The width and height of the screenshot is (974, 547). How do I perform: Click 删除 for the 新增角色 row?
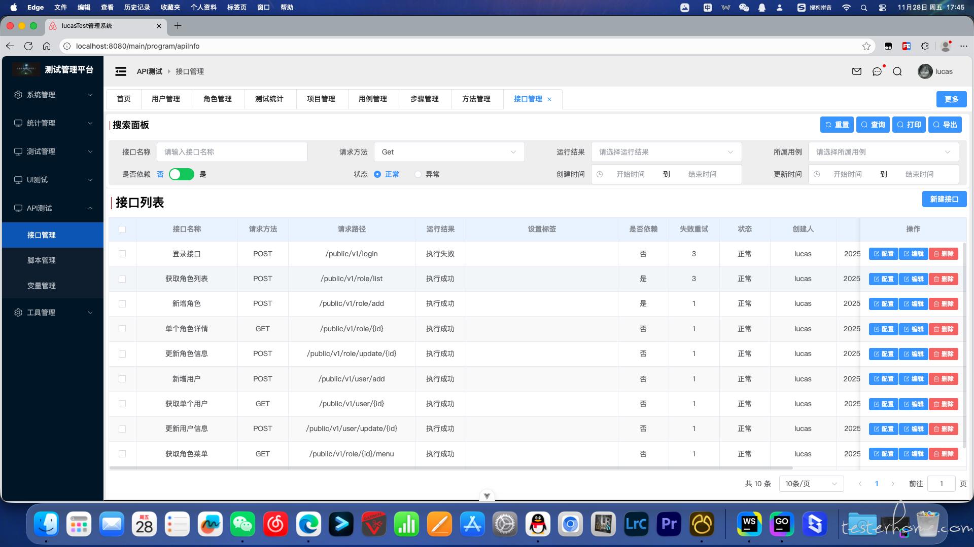point(944,304)
